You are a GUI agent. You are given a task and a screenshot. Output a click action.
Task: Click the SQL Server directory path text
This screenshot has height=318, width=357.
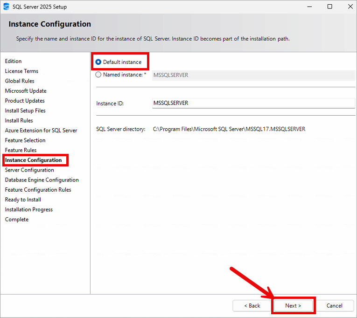click(229, 129)
